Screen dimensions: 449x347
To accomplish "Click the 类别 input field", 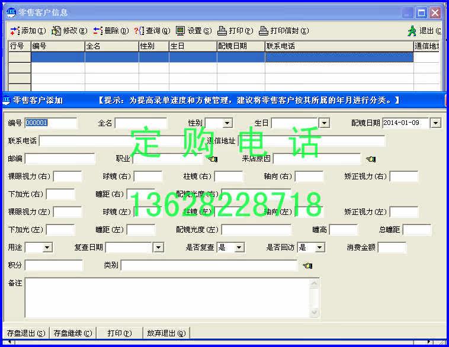I will click(209, 265).
